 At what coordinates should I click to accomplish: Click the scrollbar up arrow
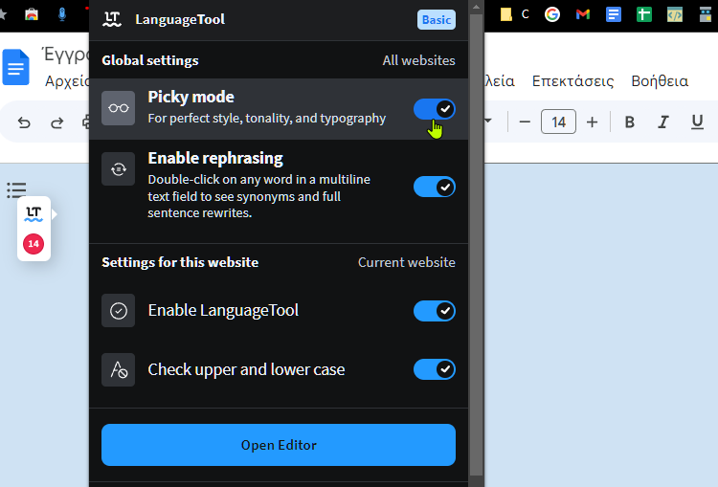coord(476,7)
